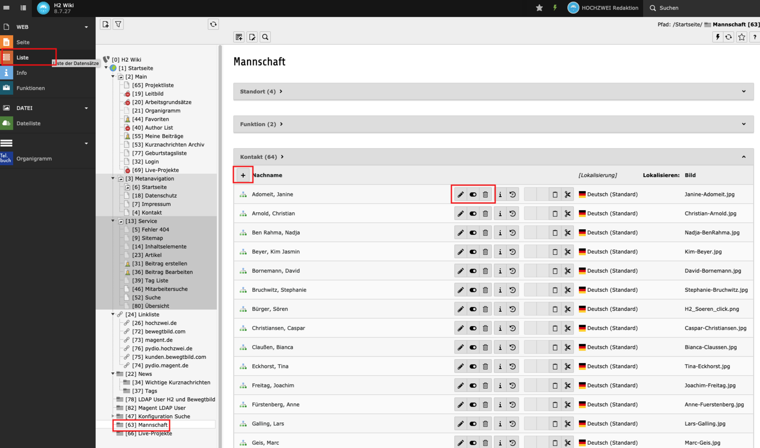Open the Claußen, Bianca contact record
This screenshot has width=760, height=448.
272,347
